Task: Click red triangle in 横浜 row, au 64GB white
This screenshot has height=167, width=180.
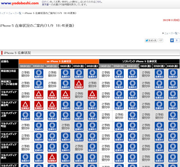Action: coord(52,158)
